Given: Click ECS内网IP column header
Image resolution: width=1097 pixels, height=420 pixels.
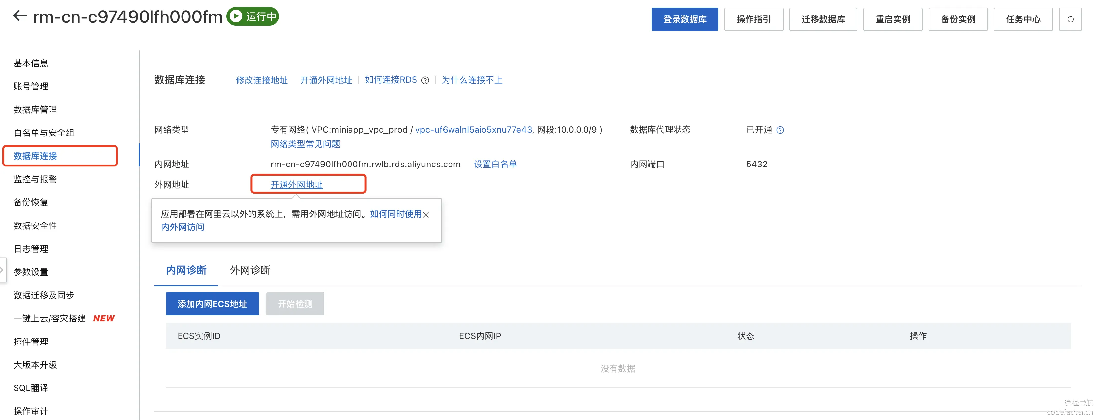Looking at the screenshot, I should point(480,336).
